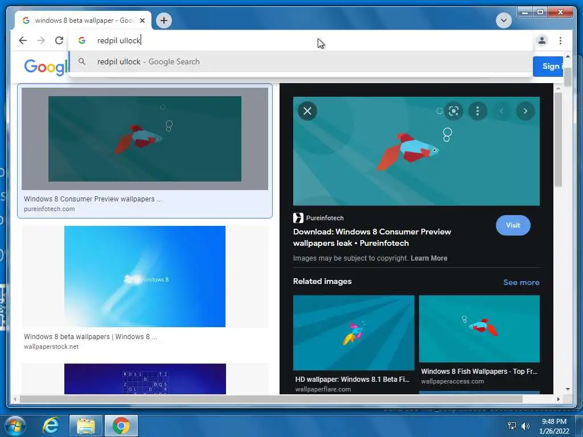Click the horizontal scrollbar right arrow
The image size is (583, 437).
[558, 399]
